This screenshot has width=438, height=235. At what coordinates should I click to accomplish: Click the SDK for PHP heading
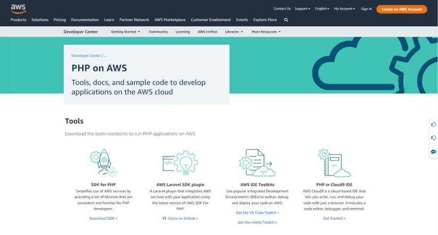(x=104, y=185)
